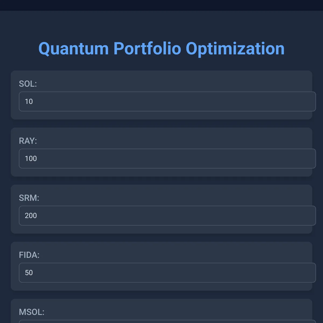Image resolution: width=323 pixels, height=323 pixels.
Task: Click the Quantum Portfolio Optimization title
Action: click(x=161, y=49)
